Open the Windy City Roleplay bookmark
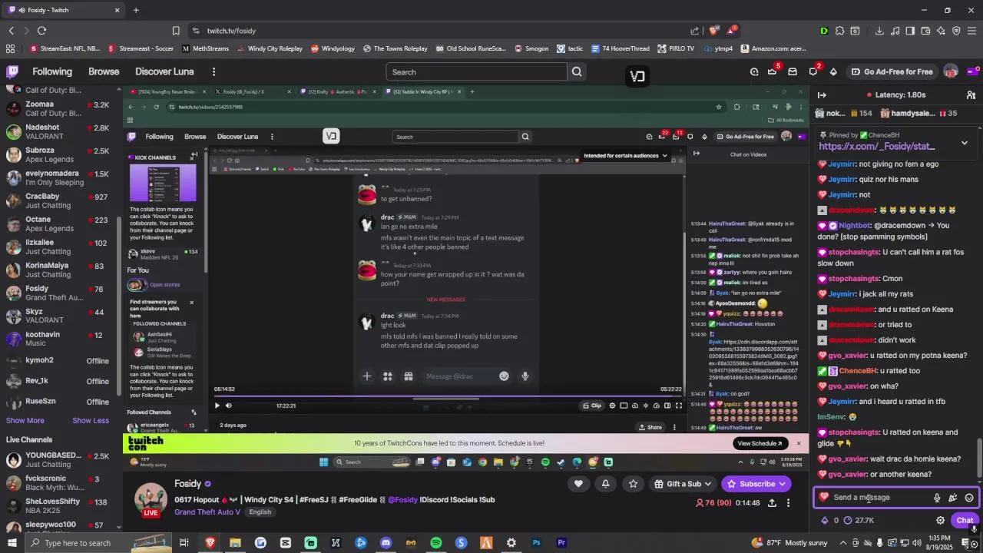The width and height of the screenshot is (983, 553). (x=270, y=48)
